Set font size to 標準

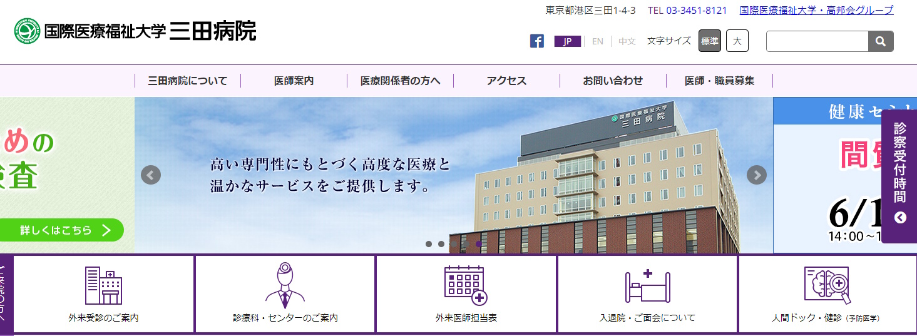click(x=710, y=41)
